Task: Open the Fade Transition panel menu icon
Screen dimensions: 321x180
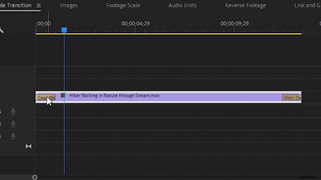Action: pyautogui.click(x=39, y=6)
